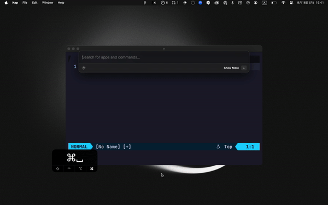Click the battery status icon
Image resolution: width=328 pixels, height=205 pixels.
coord(274,3)
